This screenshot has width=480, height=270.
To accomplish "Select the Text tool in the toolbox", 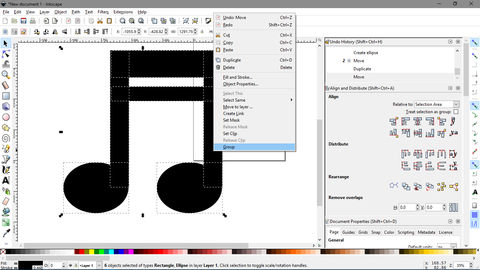I will tap(6, 180).
